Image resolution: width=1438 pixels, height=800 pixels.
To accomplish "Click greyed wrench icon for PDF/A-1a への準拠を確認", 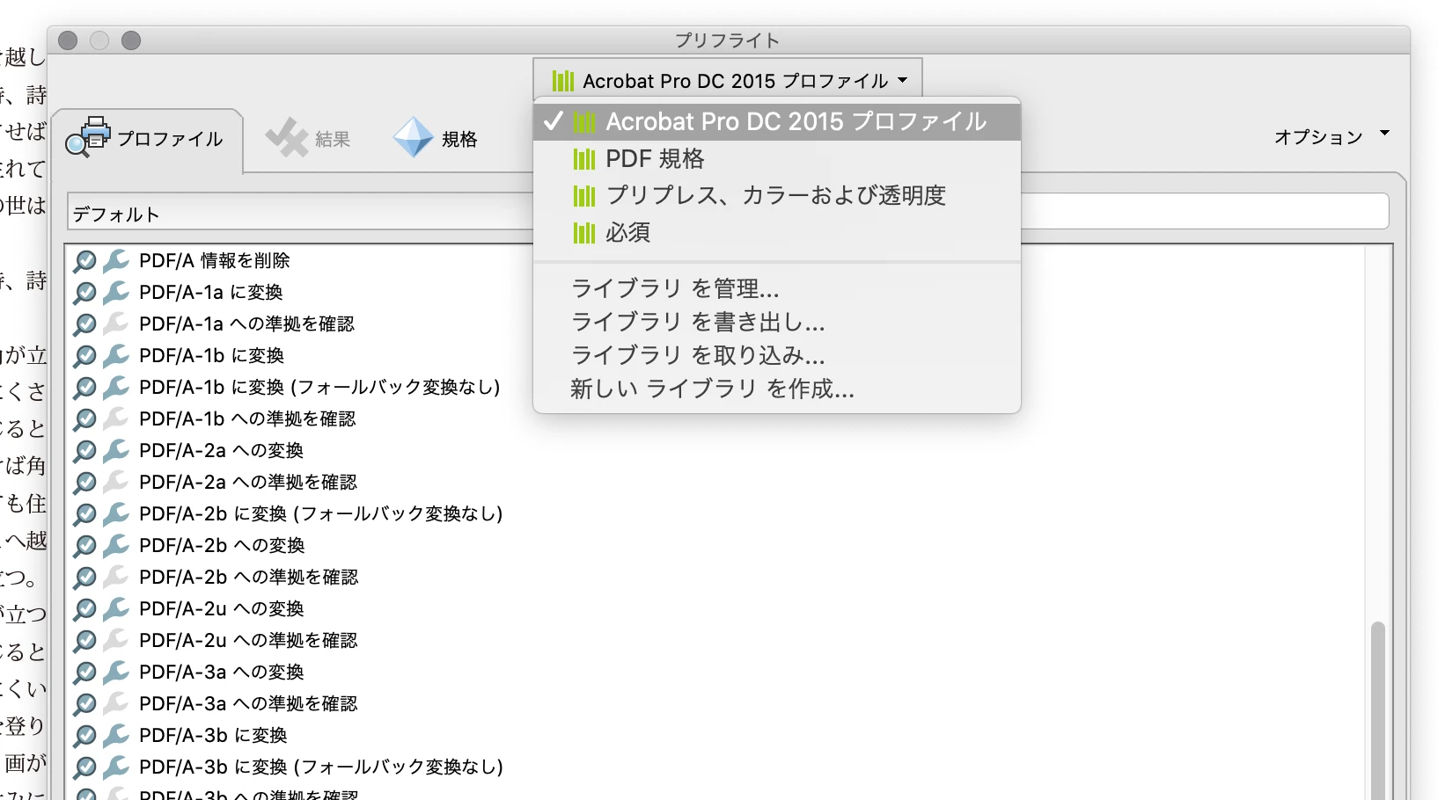I will (115, 324).
